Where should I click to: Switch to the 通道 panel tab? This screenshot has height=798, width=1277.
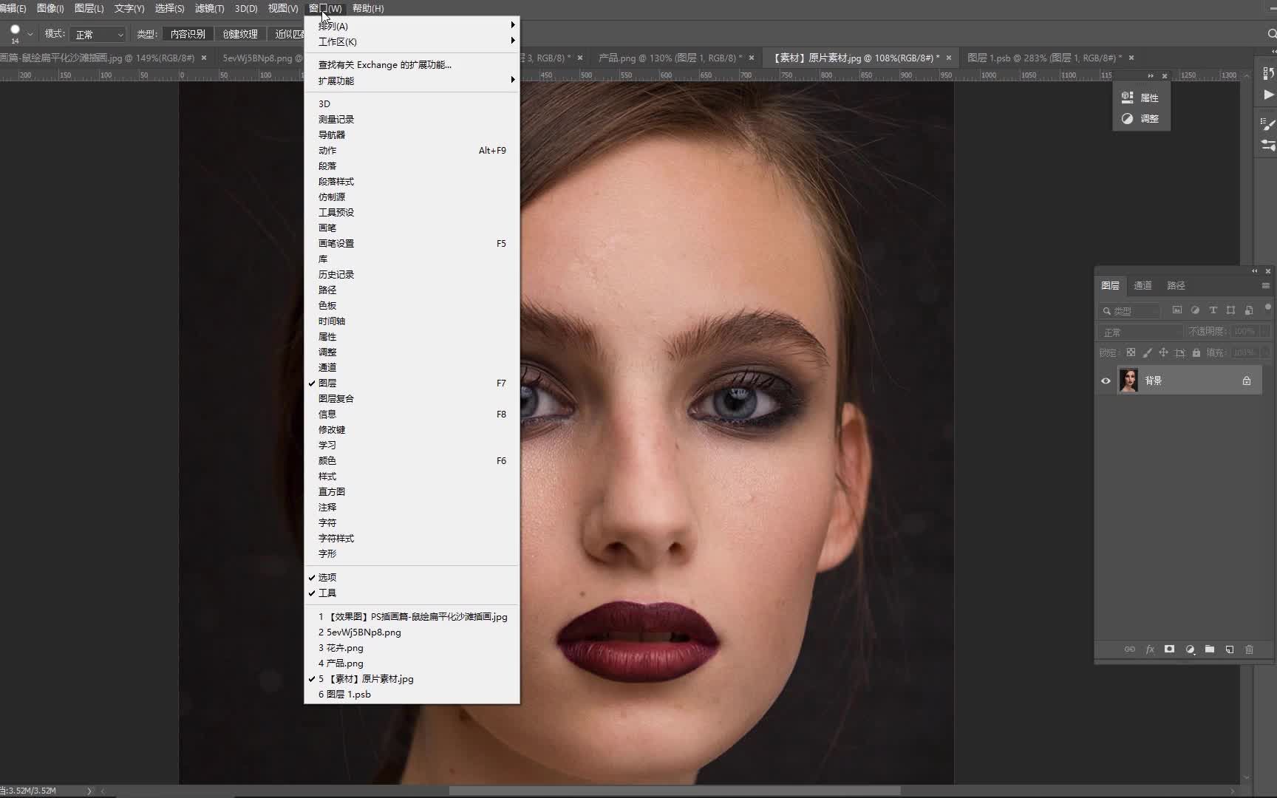pos(1143,286)
